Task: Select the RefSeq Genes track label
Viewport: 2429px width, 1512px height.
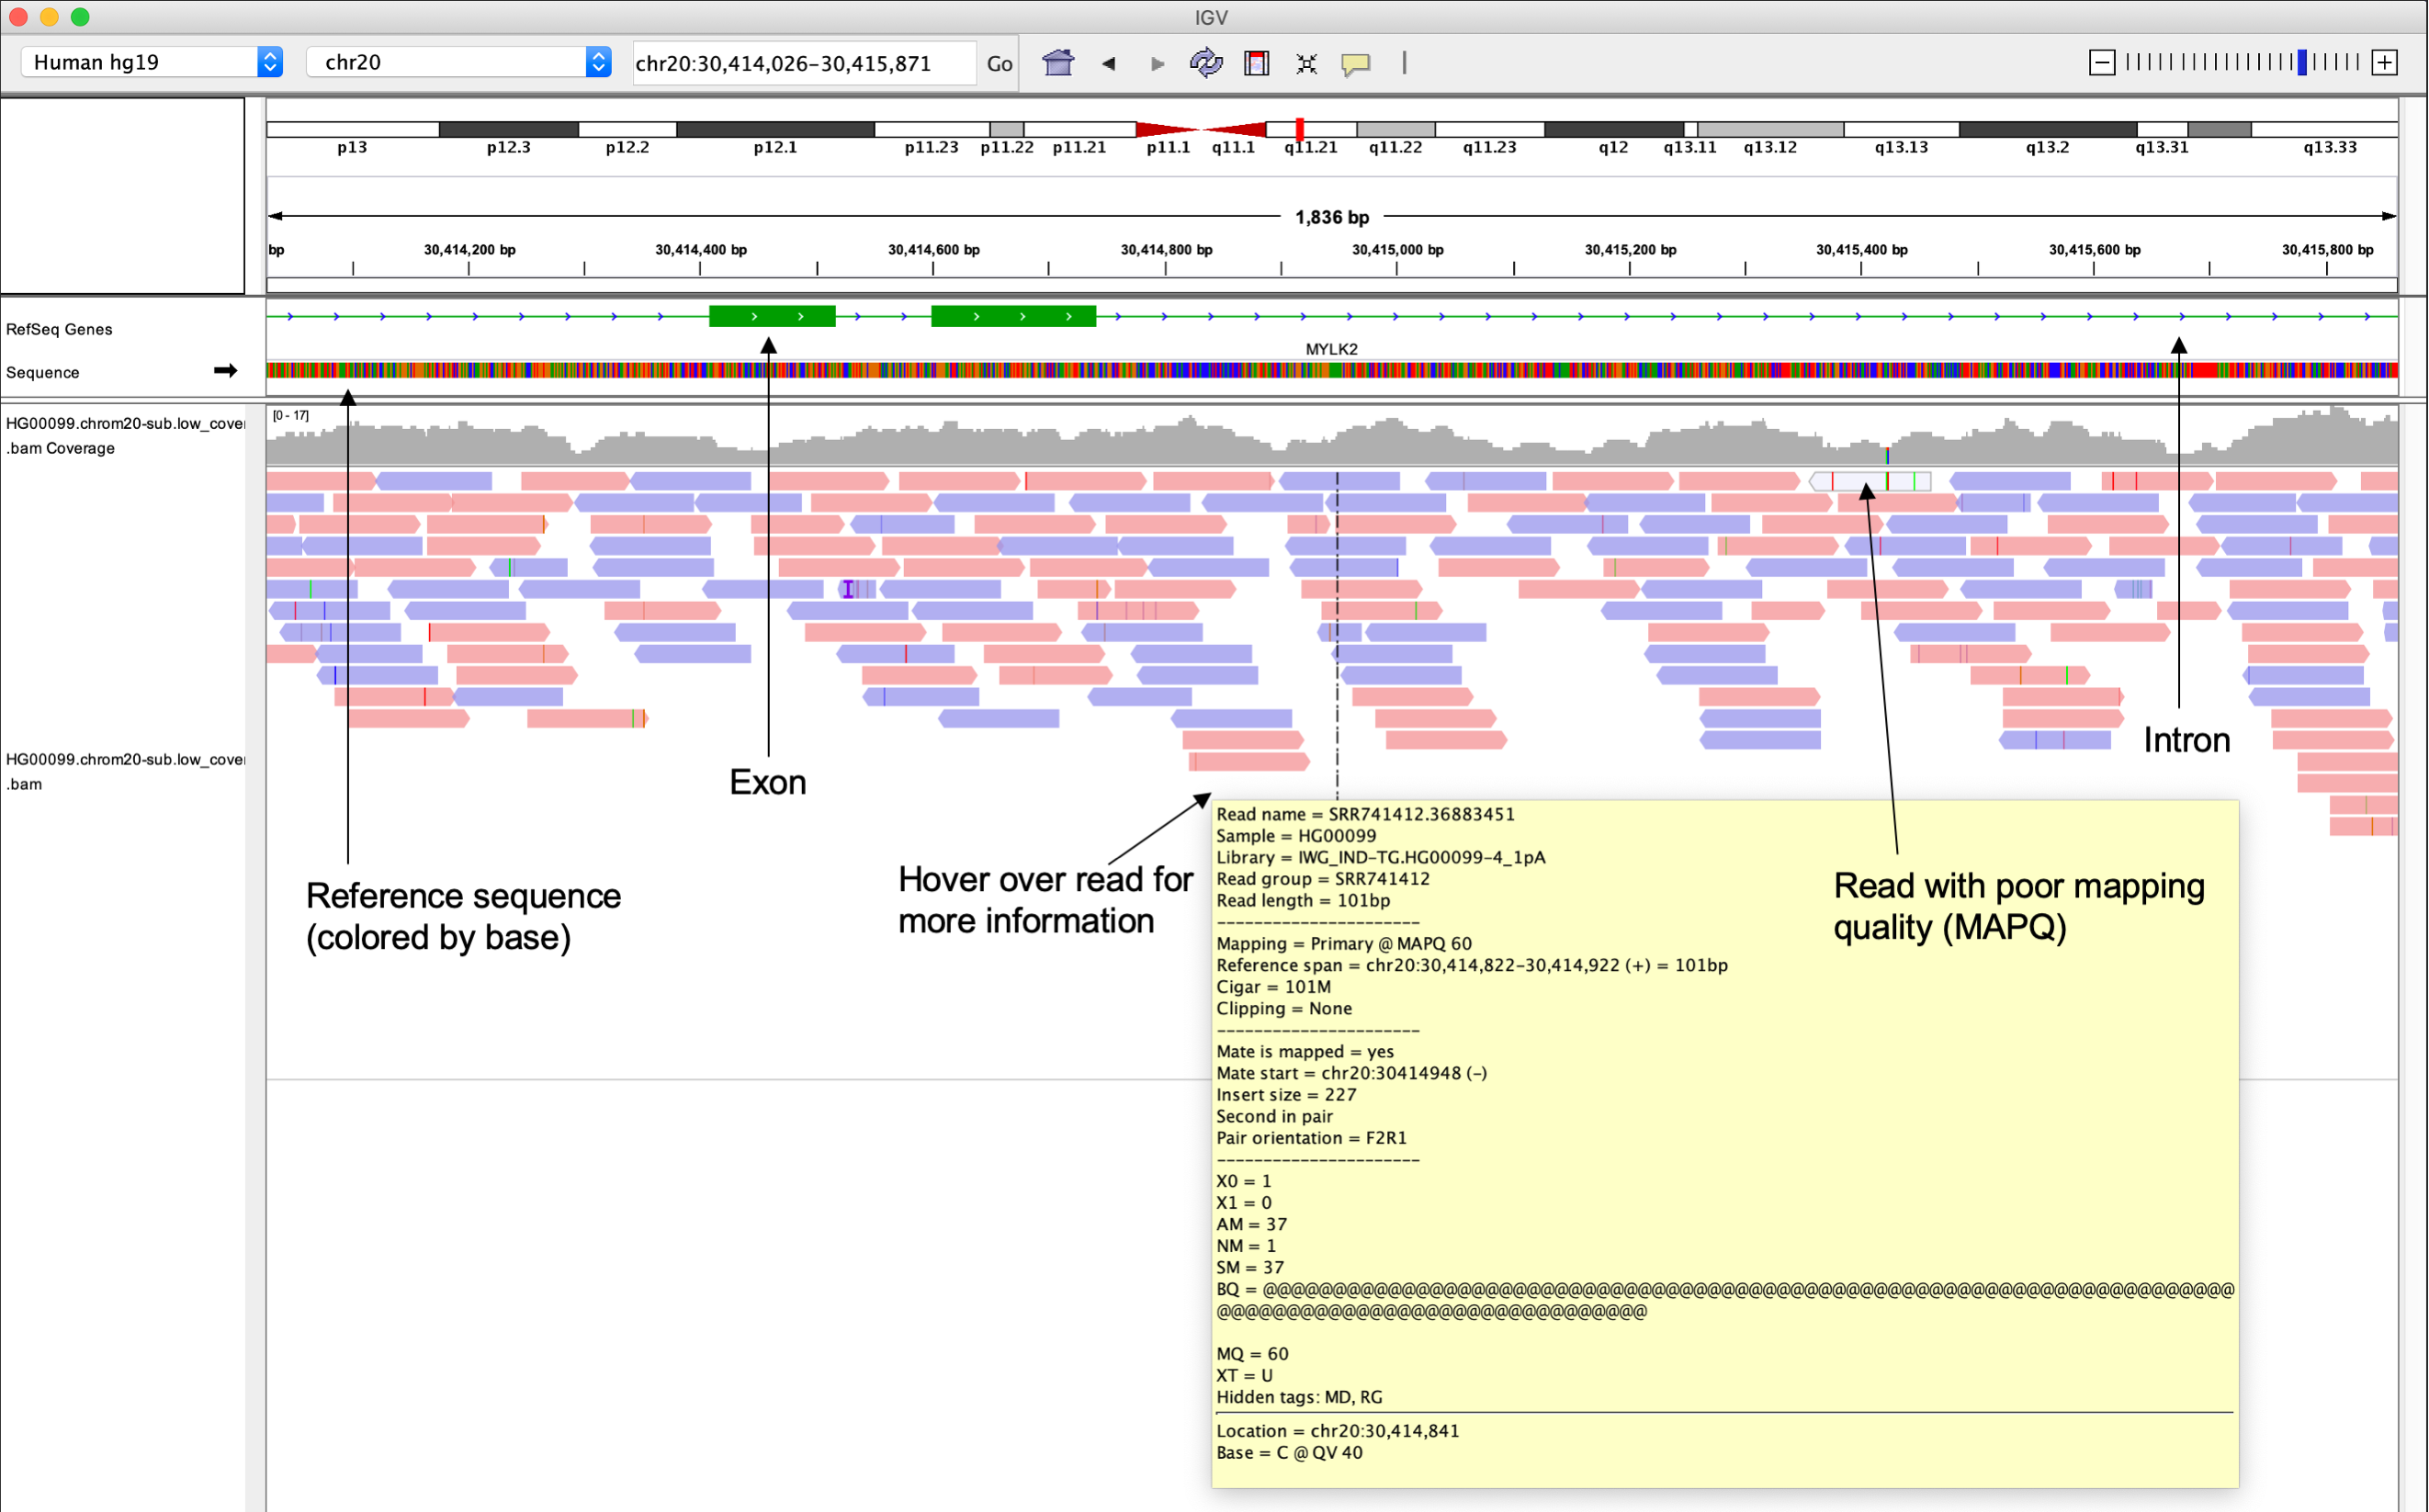Action: click(59, 329)
